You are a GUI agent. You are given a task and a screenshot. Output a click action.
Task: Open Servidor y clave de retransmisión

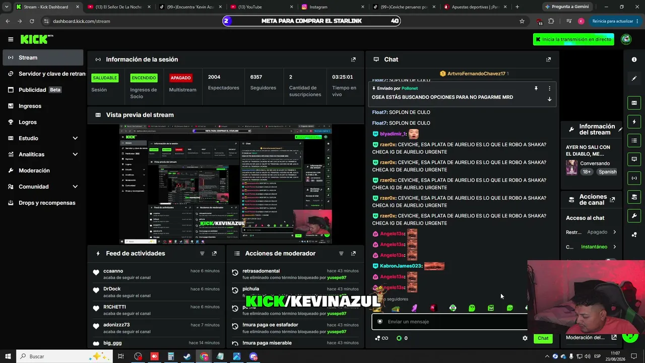coord(43,74)
